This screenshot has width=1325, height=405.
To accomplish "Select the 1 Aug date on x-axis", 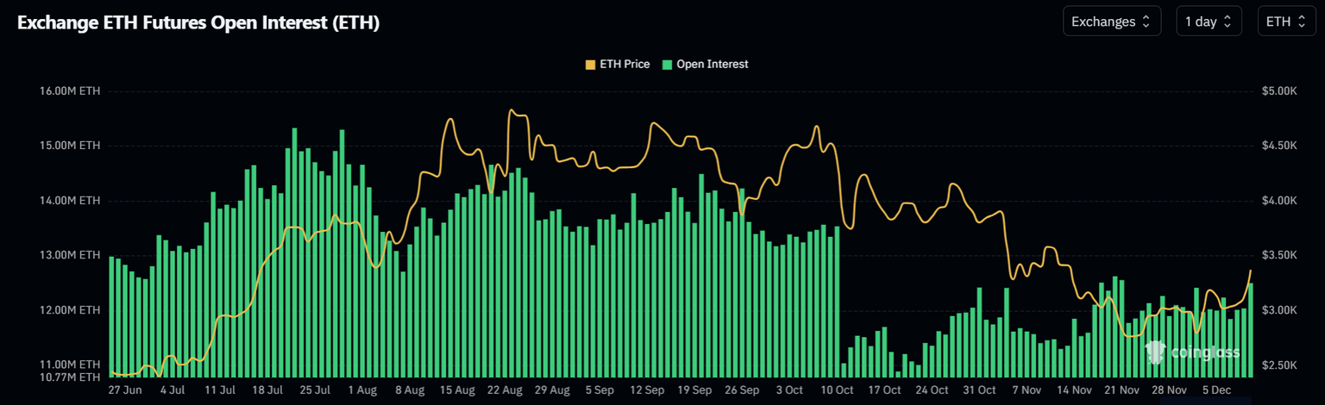I will pyautogui.click(x=362, y=390).
